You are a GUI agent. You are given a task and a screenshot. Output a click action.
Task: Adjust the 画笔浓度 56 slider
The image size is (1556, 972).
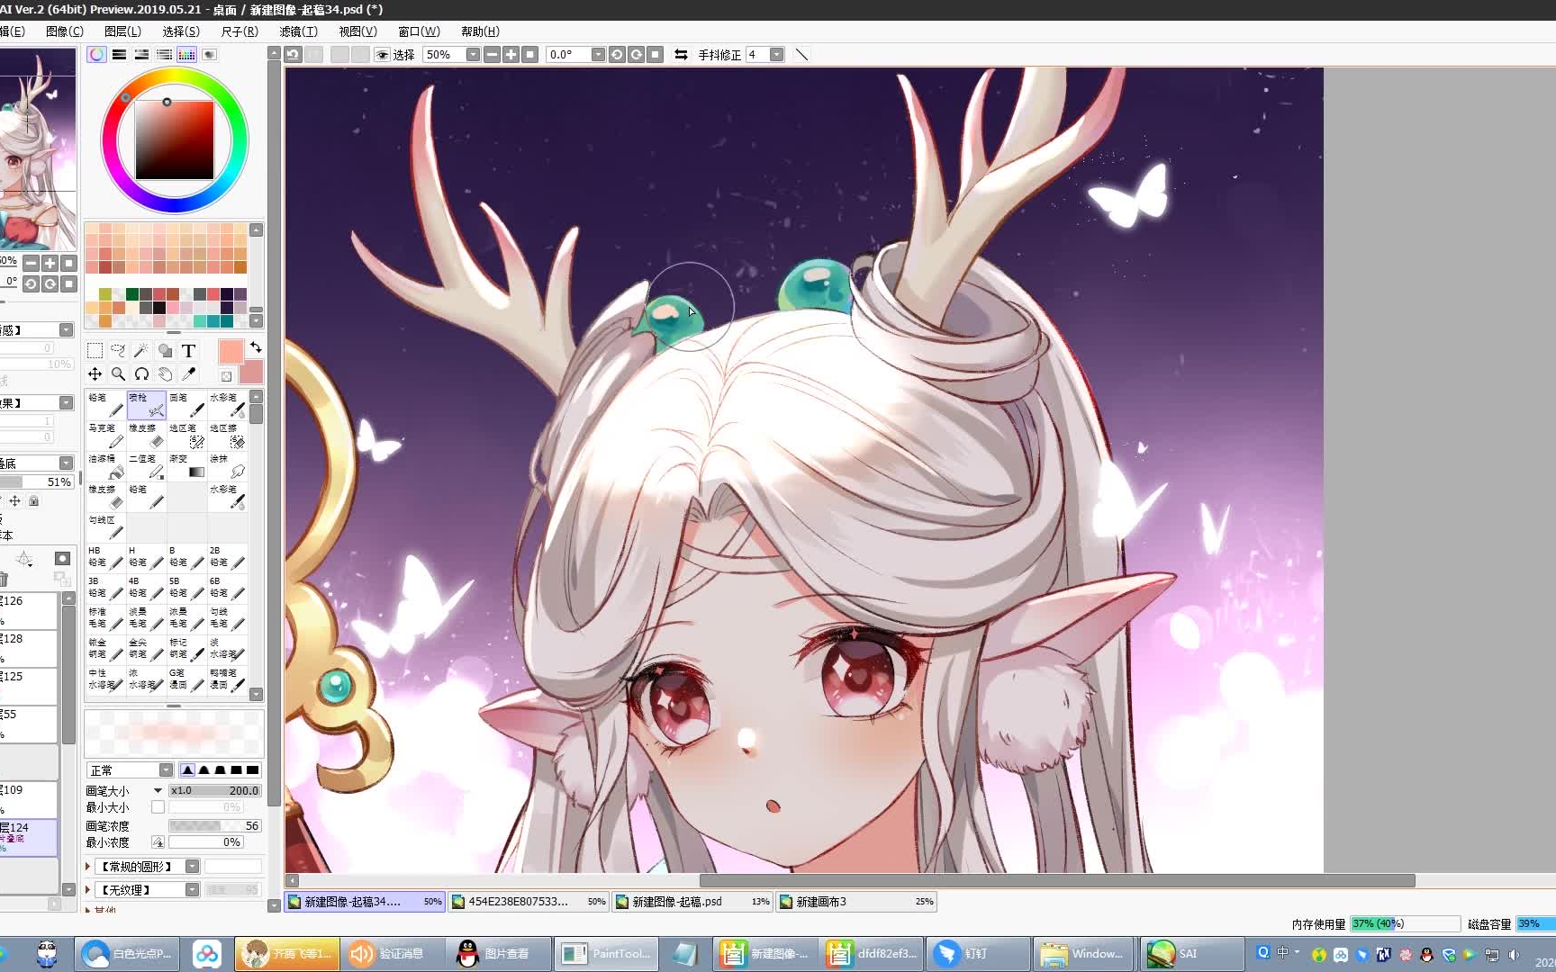pyautogui.click(x=214, y=826)
